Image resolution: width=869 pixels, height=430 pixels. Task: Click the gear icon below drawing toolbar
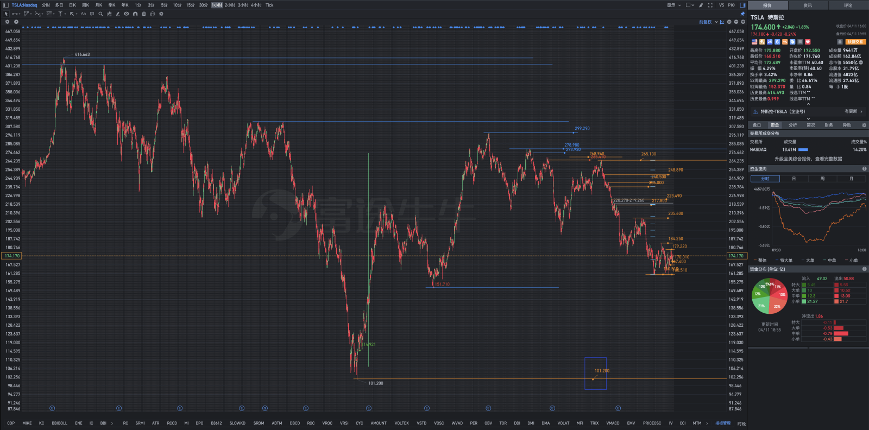pos(7,22)
